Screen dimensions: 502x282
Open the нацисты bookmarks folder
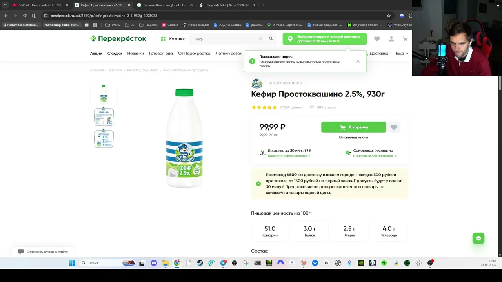click(148, 25)
